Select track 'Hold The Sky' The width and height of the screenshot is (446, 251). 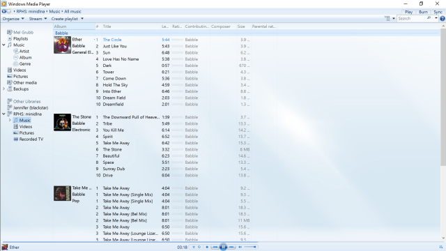click(115, 85)
